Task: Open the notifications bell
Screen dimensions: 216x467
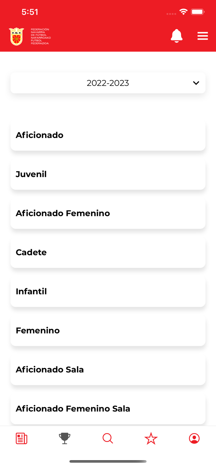Action: [177, 36]
